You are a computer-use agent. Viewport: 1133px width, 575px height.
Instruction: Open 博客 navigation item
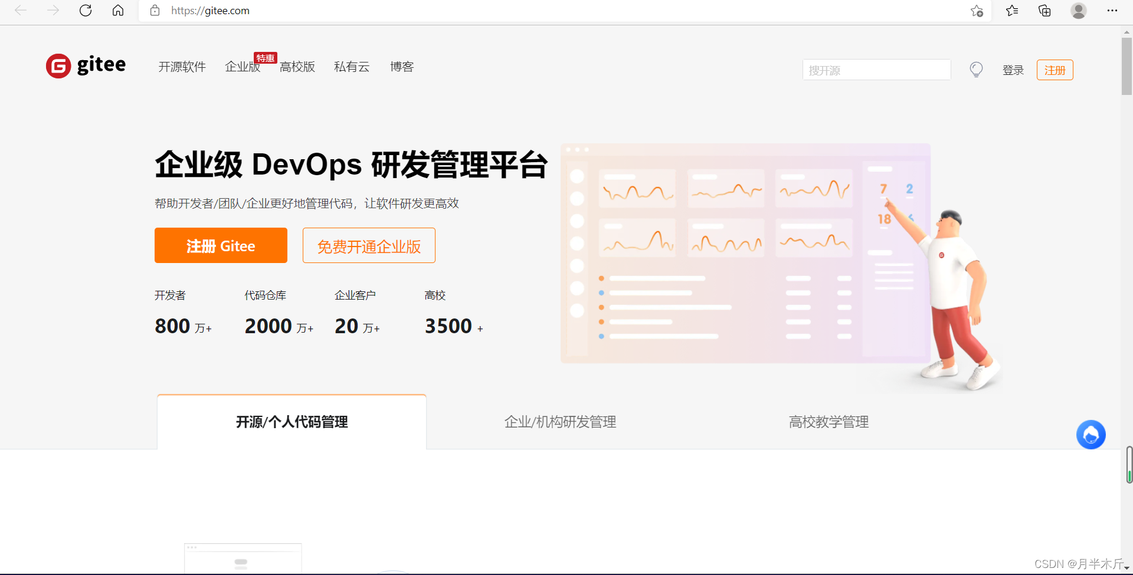click(x=402, y=67)
